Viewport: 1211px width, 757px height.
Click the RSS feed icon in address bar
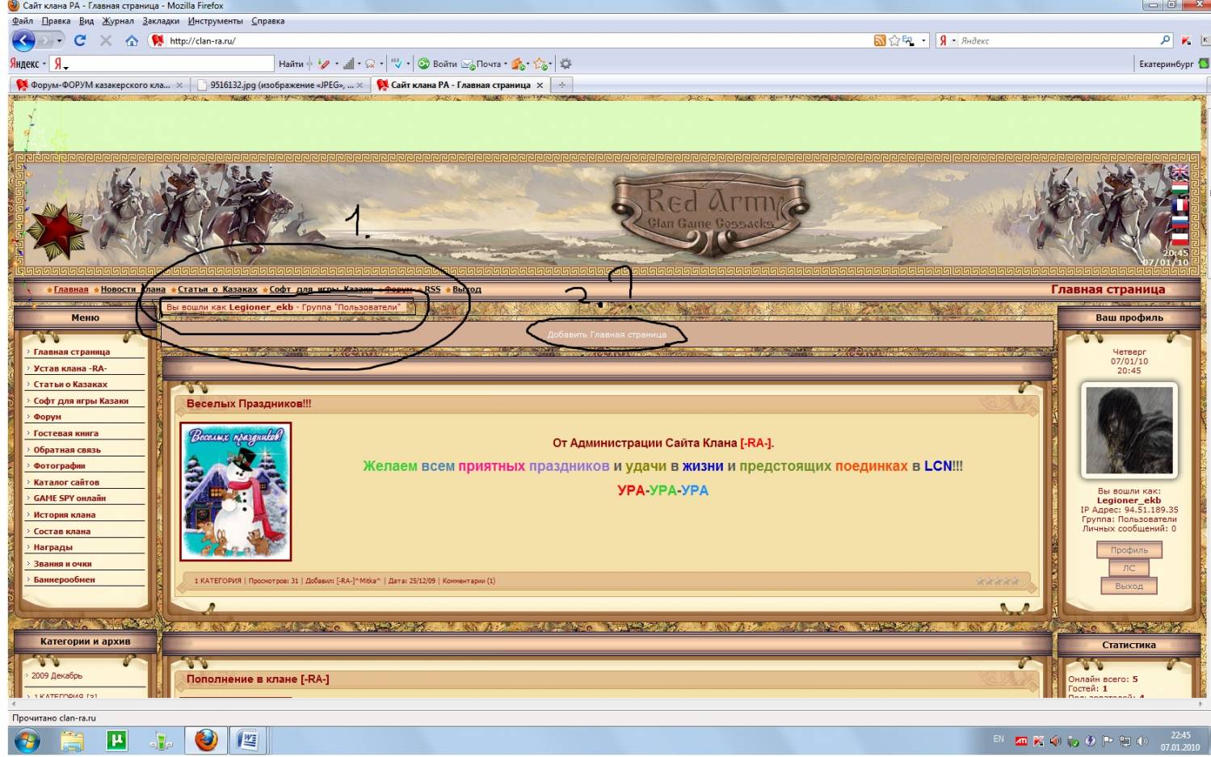click(x=880, y=40)
